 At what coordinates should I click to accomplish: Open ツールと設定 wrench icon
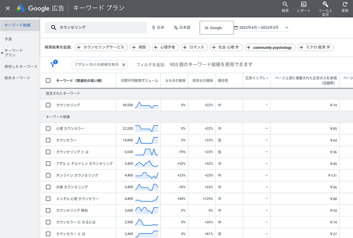325,5
